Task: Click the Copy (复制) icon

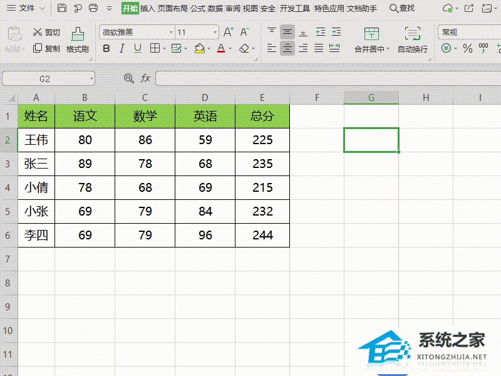Action: point(38,48)
